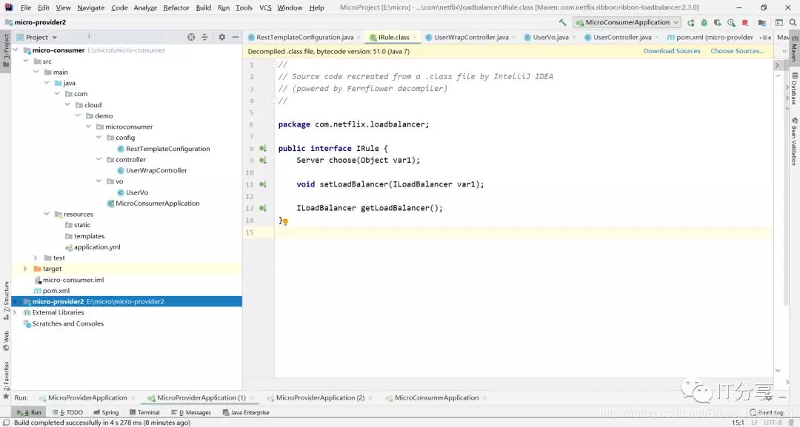Expand the target folder node
This screenshot has height=427, width=800.
pyautogui.click(x=25, y=269)
